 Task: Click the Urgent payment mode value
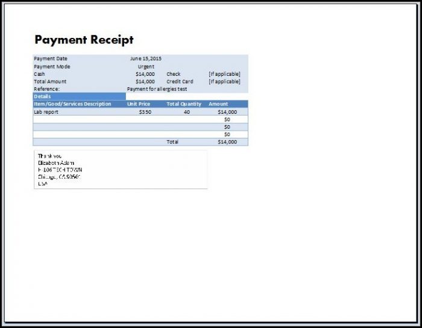coord(146,66)
